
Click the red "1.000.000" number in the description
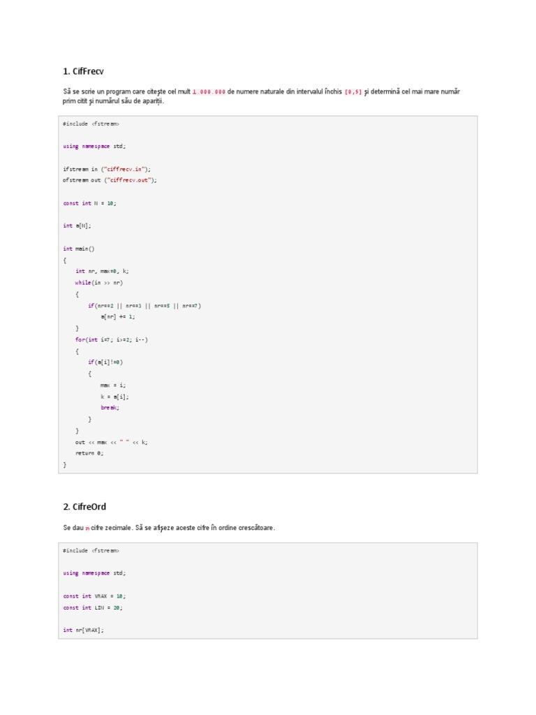coord(209,91)
